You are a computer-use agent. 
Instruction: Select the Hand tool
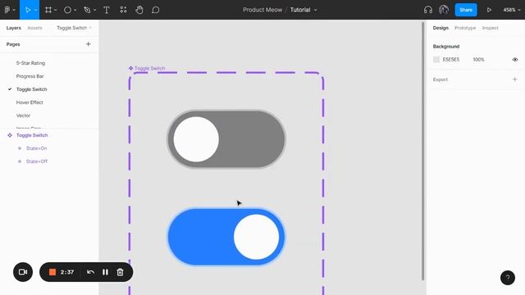(x=139, y=10)
